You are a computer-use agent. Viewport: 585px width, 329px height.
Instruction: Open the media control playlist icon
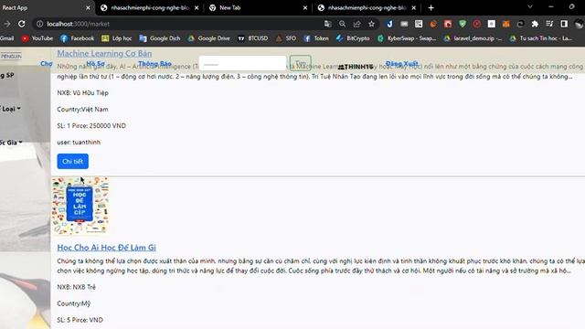pyautogui.click(x=549, y=24)
